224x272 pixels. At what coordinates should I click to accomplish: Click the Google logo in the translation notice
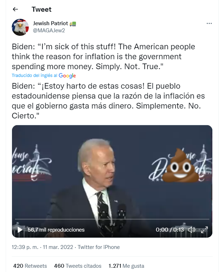(67, 76)
